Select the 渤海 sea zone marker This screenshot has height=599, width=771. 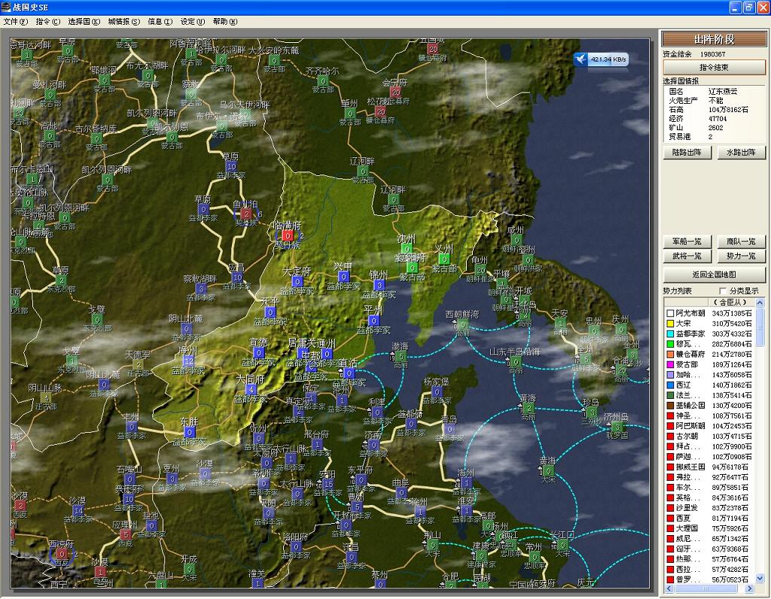(401, 356)
